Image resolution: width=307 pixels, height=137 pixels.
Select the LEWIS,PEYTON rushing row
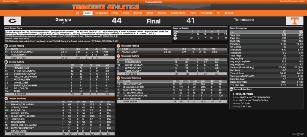click(172, 68)
